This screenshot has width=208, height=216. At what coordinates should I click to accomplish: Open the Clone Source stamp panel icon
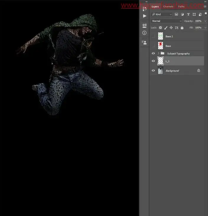144,43
